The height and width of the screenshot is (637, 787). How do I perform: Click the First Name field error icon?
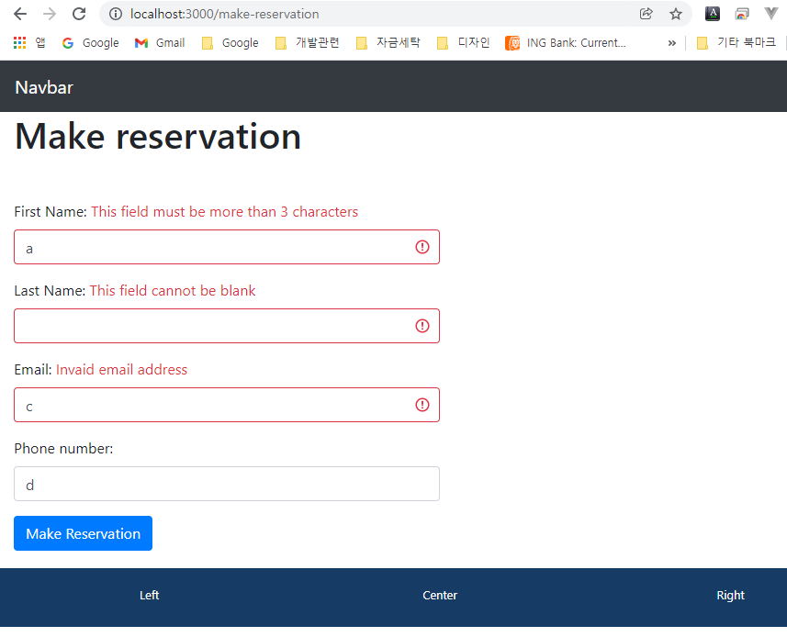[422, 247]
